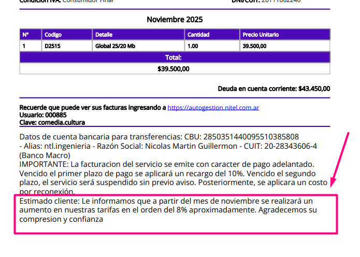Select the $39.500,00 total amount
Viewport: 360px width, 257px height.
pyautogui.click(x=174, y=68)
